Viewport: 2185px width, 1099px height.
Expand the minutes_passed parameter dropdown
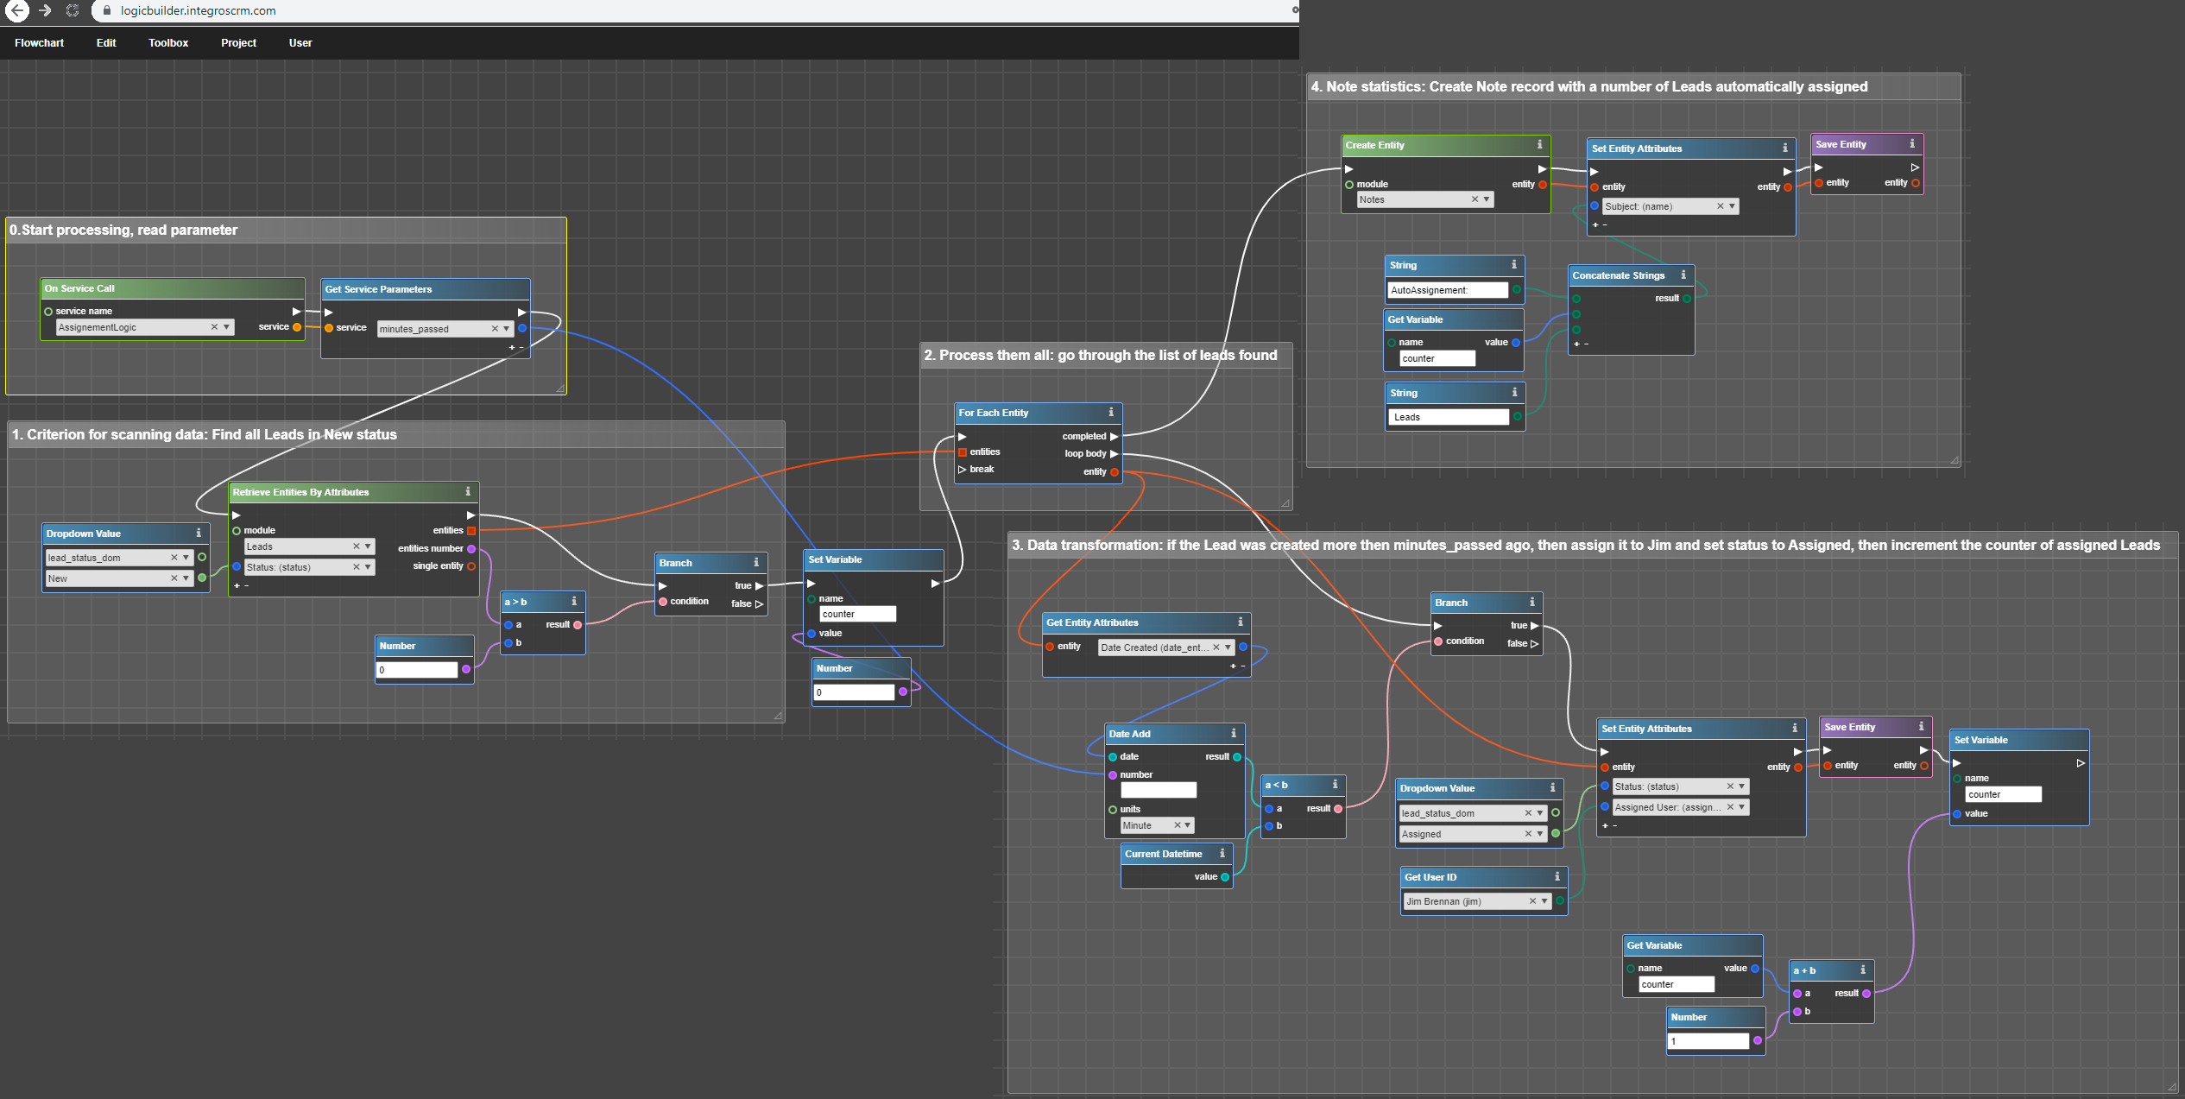(x=507, y=329)
